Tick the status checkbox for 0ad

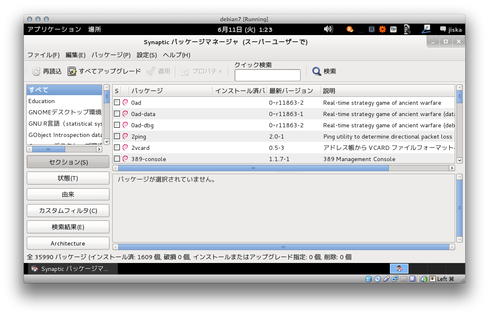(117, 103)
